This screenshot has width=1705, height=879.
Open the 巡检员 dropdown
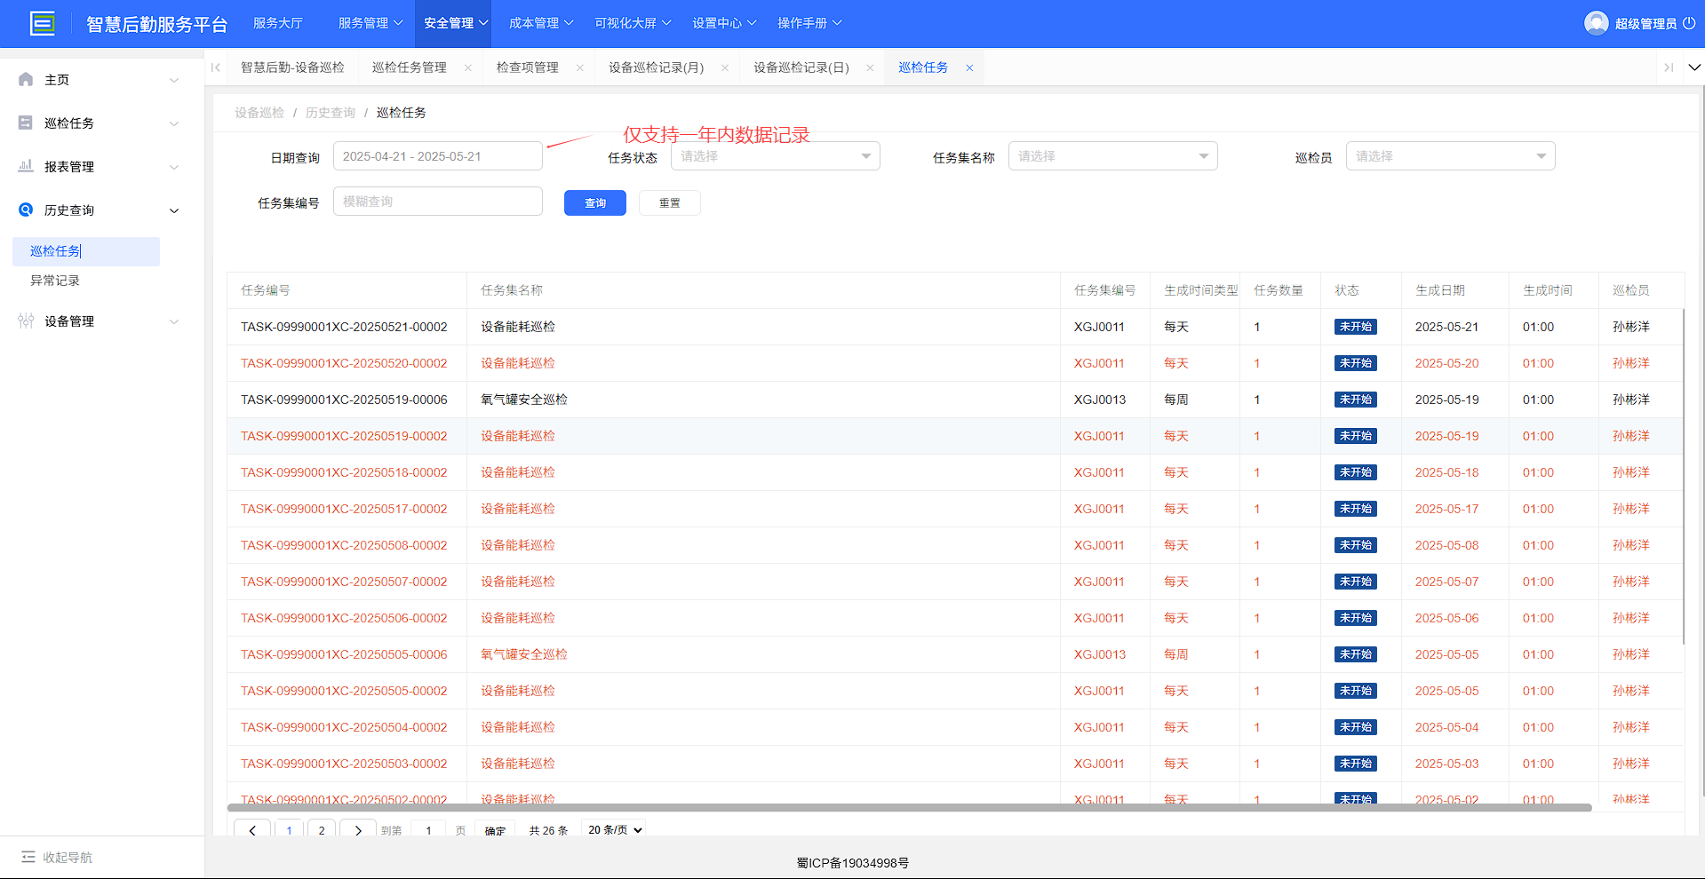pos(1451,156)
